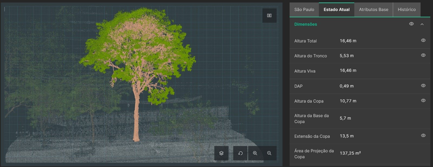Toggle Altura Total measurement visibility
433x167 pixels.
[x=423, y=40]
